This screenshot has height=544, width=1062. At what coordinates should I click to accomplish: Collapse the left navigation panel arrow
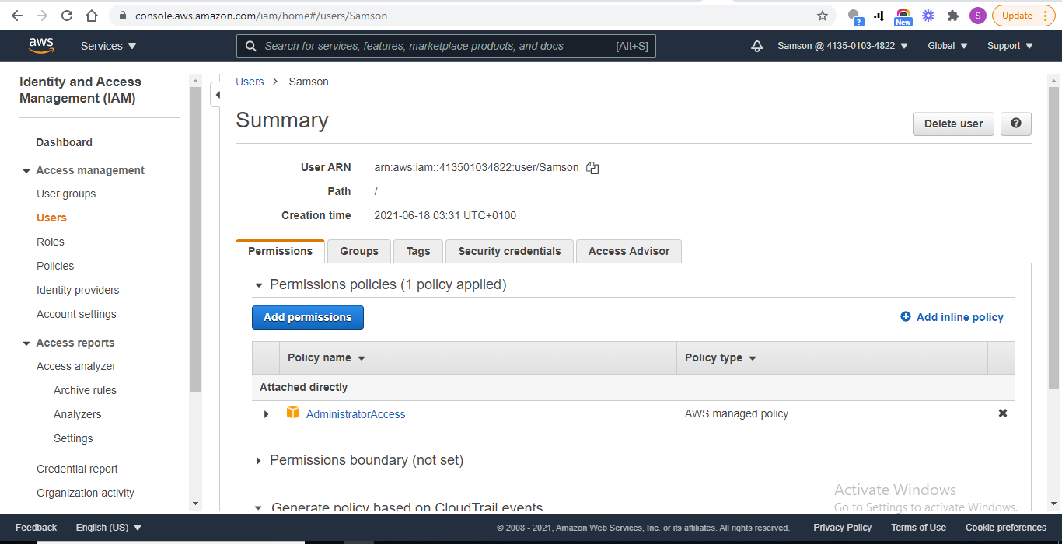[218, 93]
